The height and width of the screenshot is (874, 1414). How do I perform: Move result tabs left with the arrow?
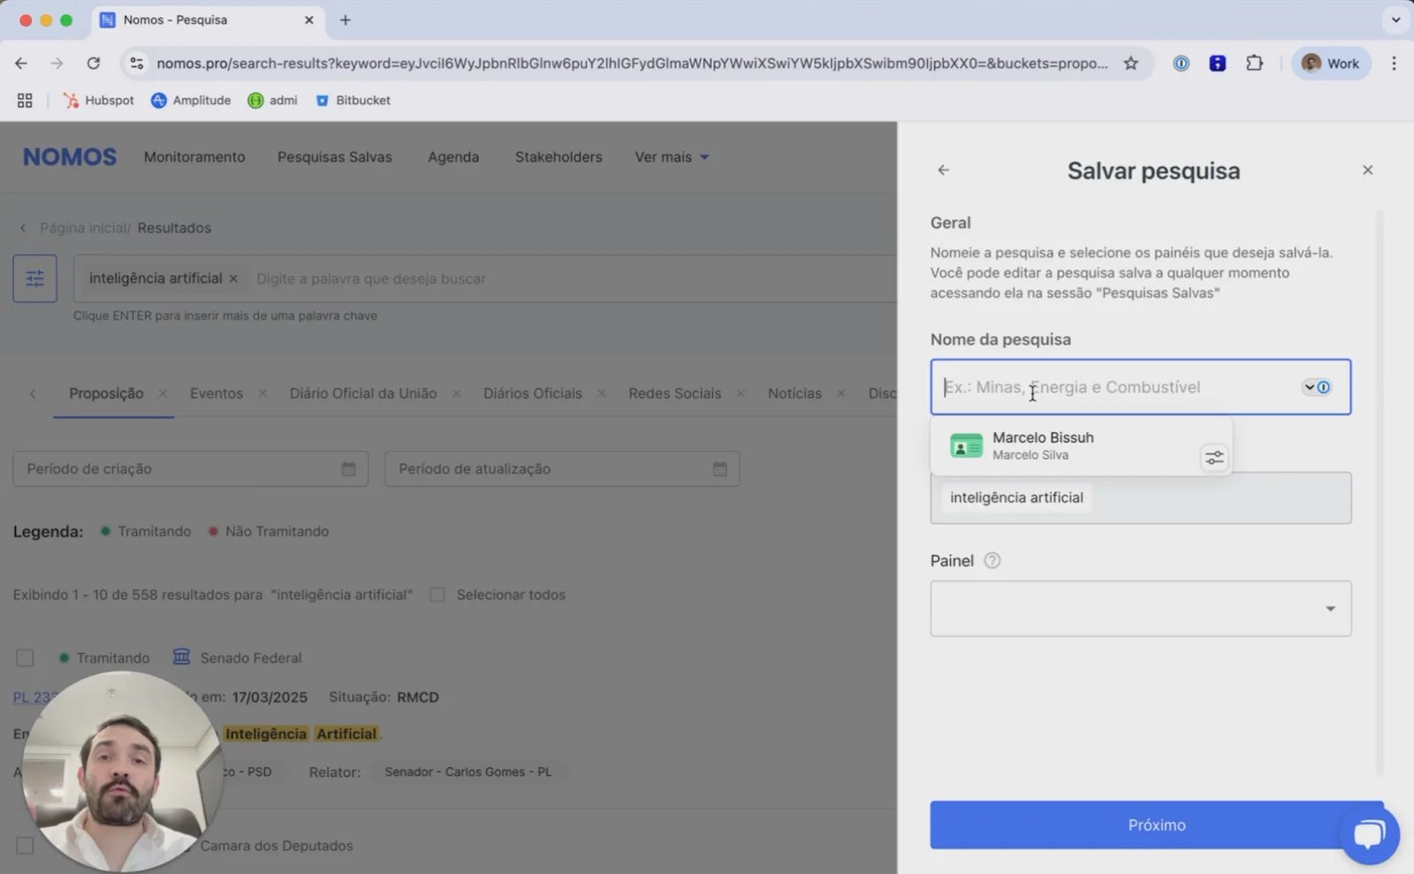(x=33, y=393)
